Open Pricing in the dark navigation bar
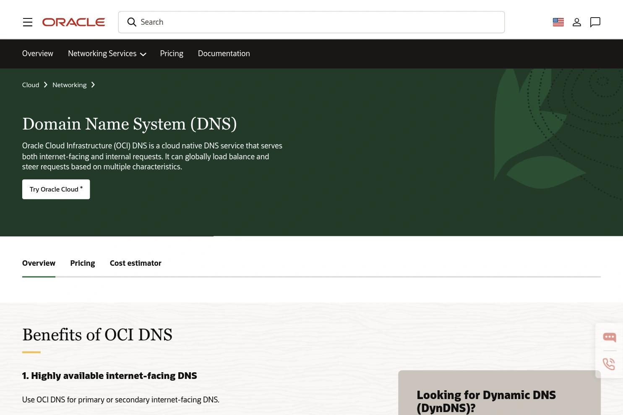The height and width of the screenshot is (415, 623). [x=172, y=54]
